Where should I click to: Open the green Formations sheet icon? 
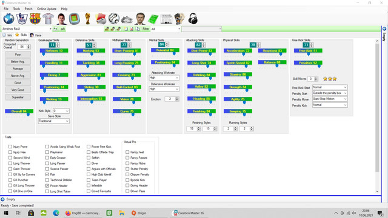tap(153, 19)
